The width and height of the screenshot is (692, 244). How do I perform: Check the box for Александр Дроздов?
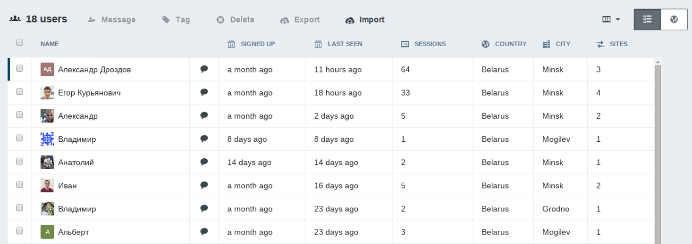click(x=19, y=68)
